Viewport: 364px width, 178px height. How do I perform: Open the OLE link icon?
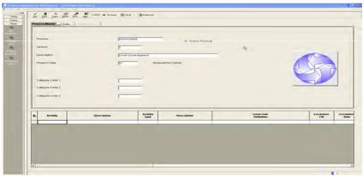[x=123, y=15]
